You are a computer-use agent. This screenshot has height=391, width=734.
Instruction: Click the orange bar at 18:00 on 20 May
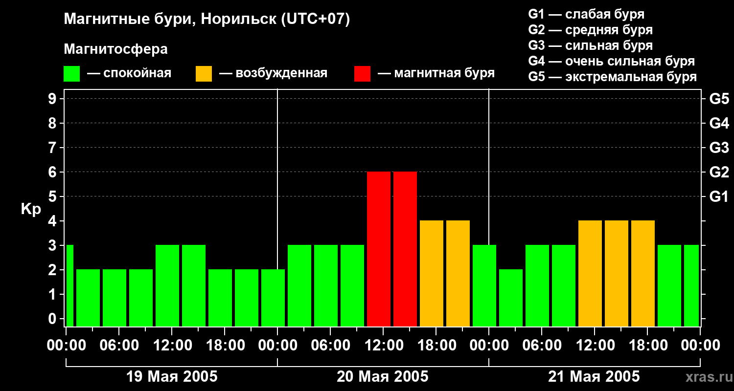(x=432, y=273)
